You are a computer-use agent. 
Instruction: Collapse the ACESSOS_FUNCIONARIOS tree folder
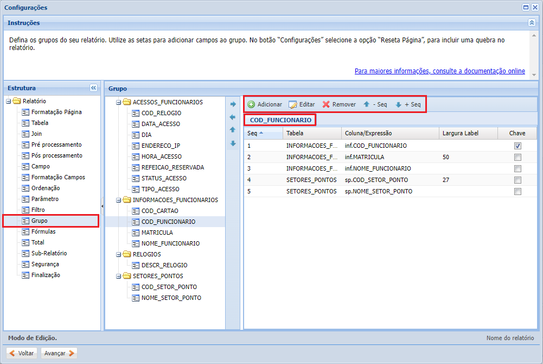pyautogui.click(x=118, y=102)
